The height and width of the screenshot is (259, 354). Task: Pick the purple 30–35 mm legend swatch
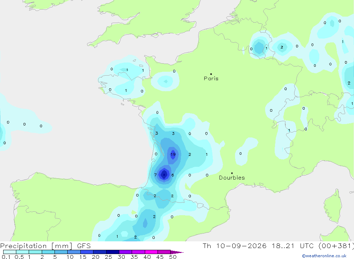125,252
